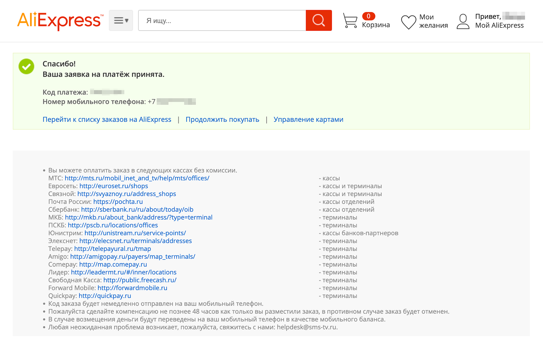Click 'Ваша заявка на платёж принята.' text
This screenshot has width=543, height=351.
[x=103, y=74]
